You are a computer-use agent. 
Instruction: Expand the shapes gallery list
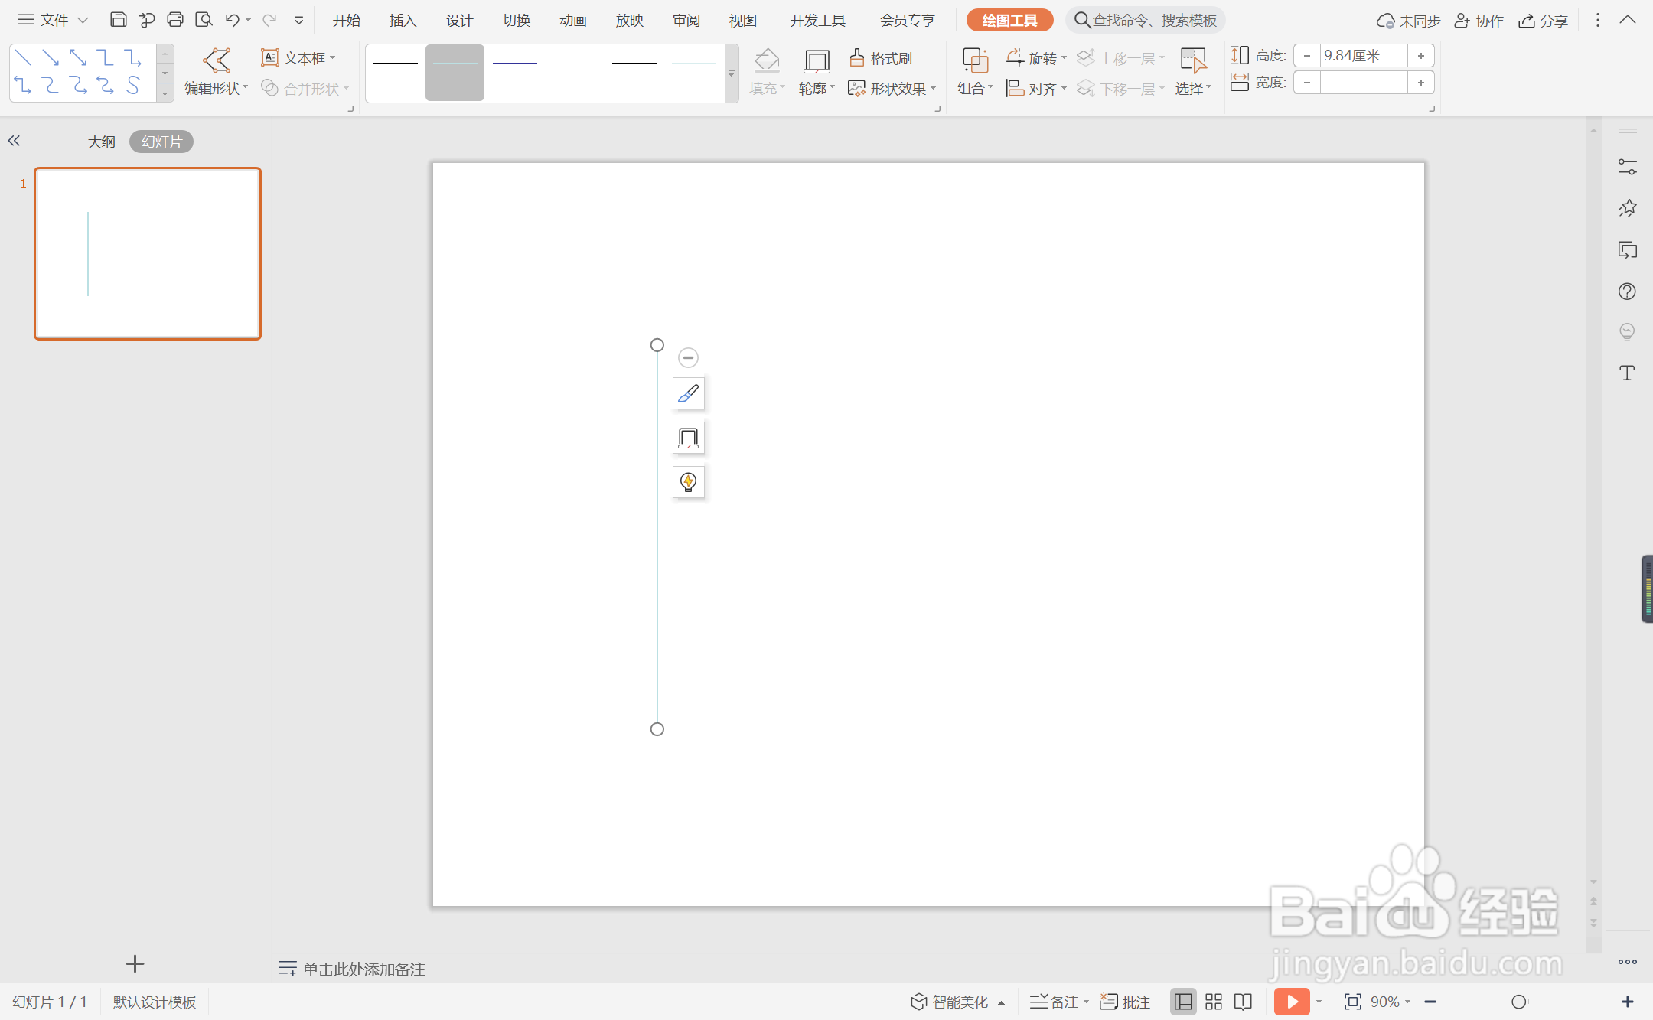pyautogui.click(x=165, y=93)
